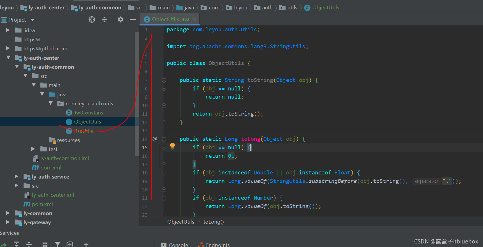Click the locate/select opened file target icon
The height and width of the screenshot is (247, 483).
[x=92, y=20]
